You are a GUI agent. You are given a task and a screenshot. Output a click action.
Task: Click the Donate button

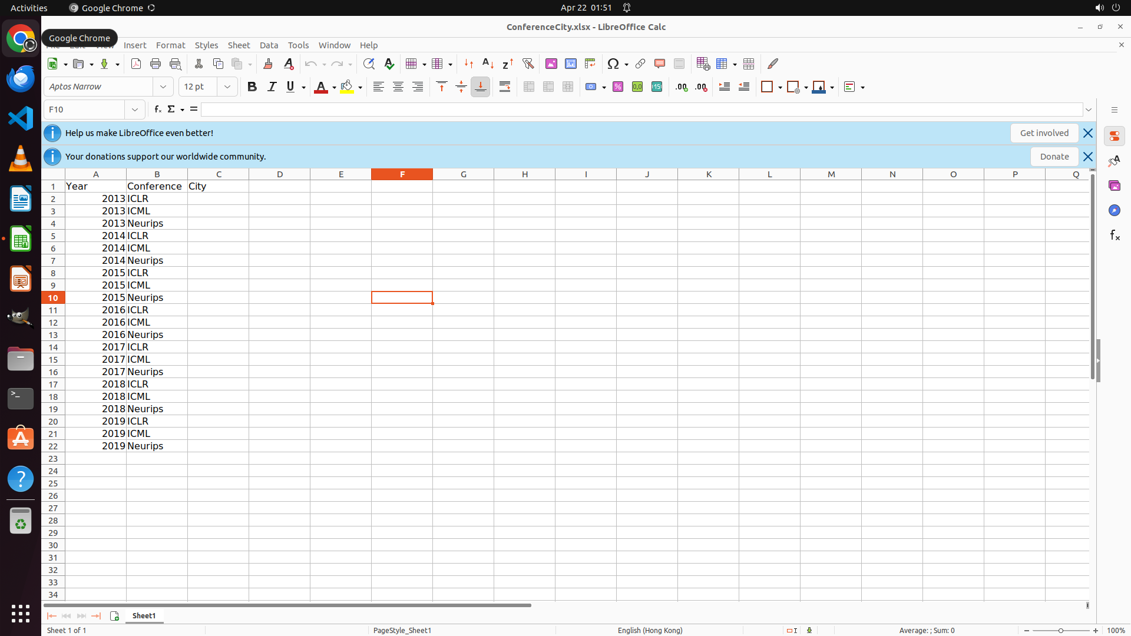pos(1054,157)
